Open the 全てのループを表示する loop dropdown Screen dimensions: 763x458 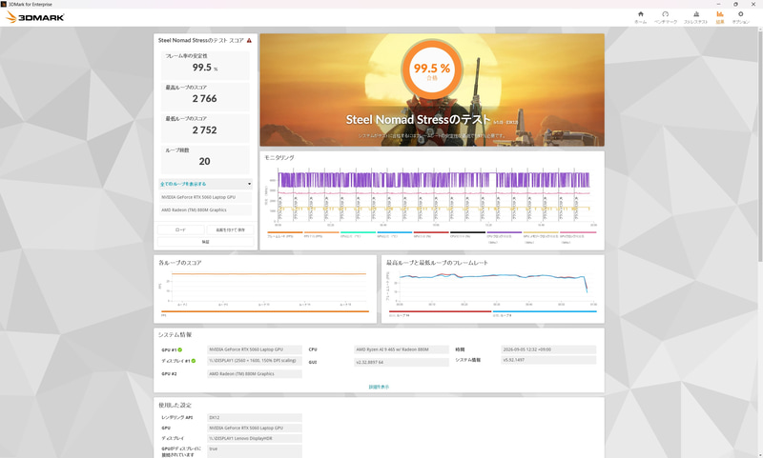pos(205,184)
